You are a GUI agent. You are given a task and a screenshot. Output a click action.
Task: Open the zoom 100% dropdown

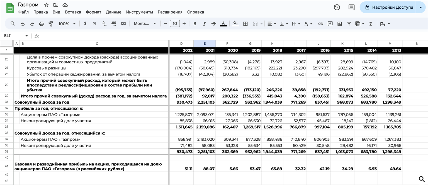coord(67,24)
